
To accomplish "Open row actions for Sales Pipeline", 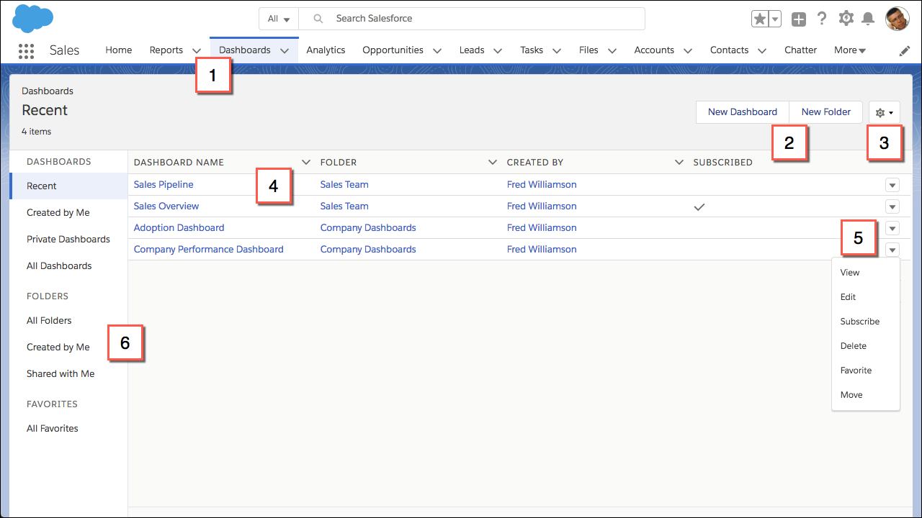I will [x=892, y=185].
